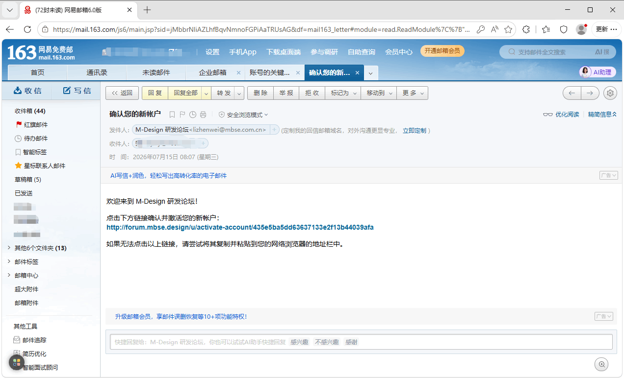Screen dimensions: 624x379
Task: Open the browser extensions icon
Action: [526, 29]
